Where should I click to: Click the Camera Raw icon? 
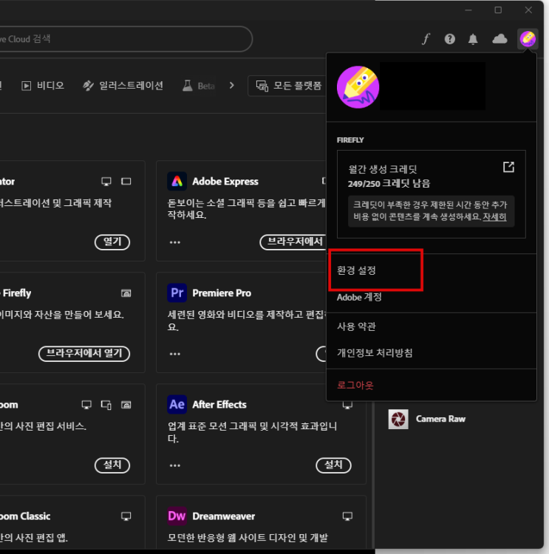click(x=398, y=419)
